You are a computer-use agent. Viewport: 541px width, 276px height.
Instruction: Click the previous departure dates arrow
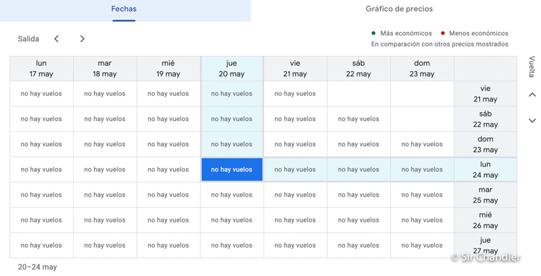tap(57, 39)
